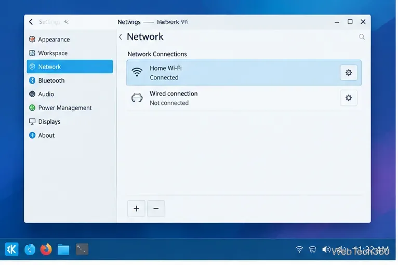This screenshot has height=265, width=398.
Task: Click the Workspace icon in sidebar
Action: tap(32, 53)
